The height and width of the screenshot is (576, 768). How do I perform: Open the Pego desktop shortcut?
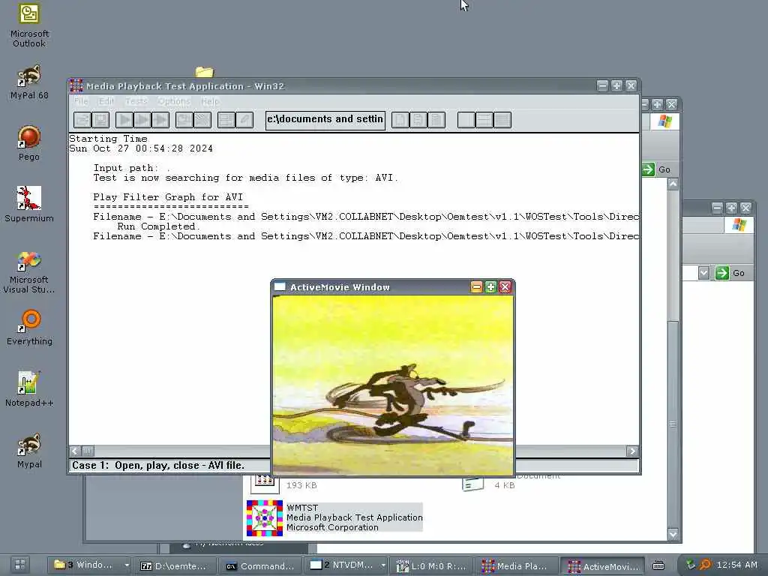click(29, 143)
